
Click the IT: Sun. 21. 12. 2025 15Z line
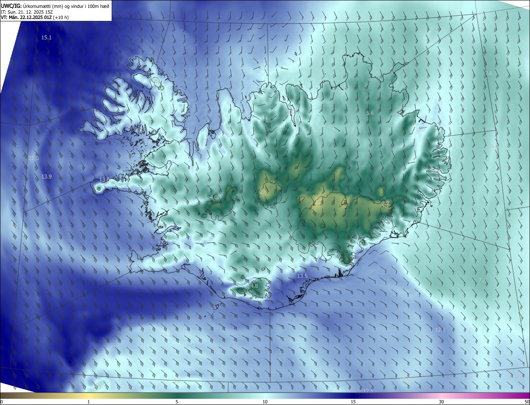click(x=26, y=12)
